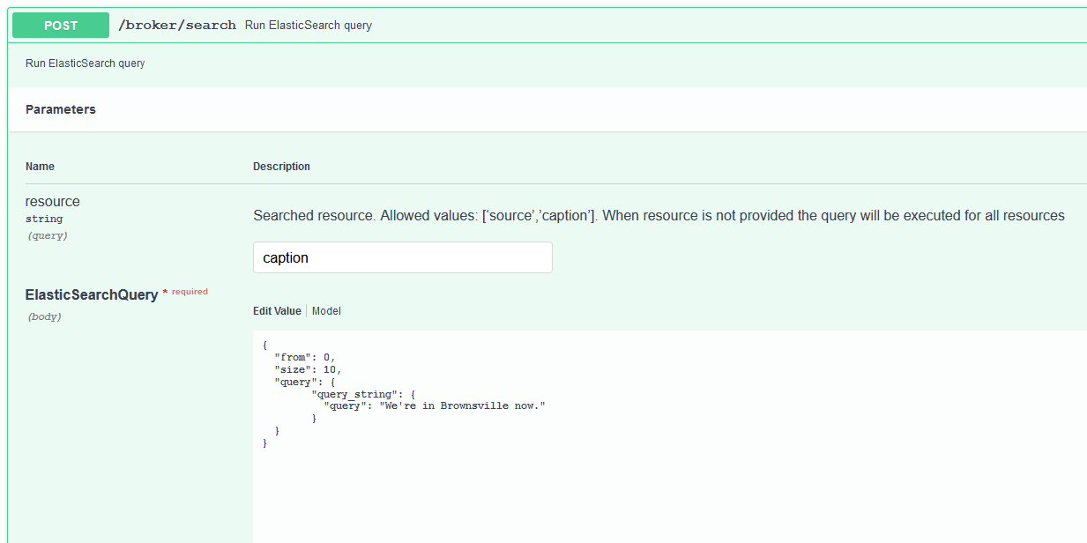Click the Parameters section heading

tap(60, 109)
